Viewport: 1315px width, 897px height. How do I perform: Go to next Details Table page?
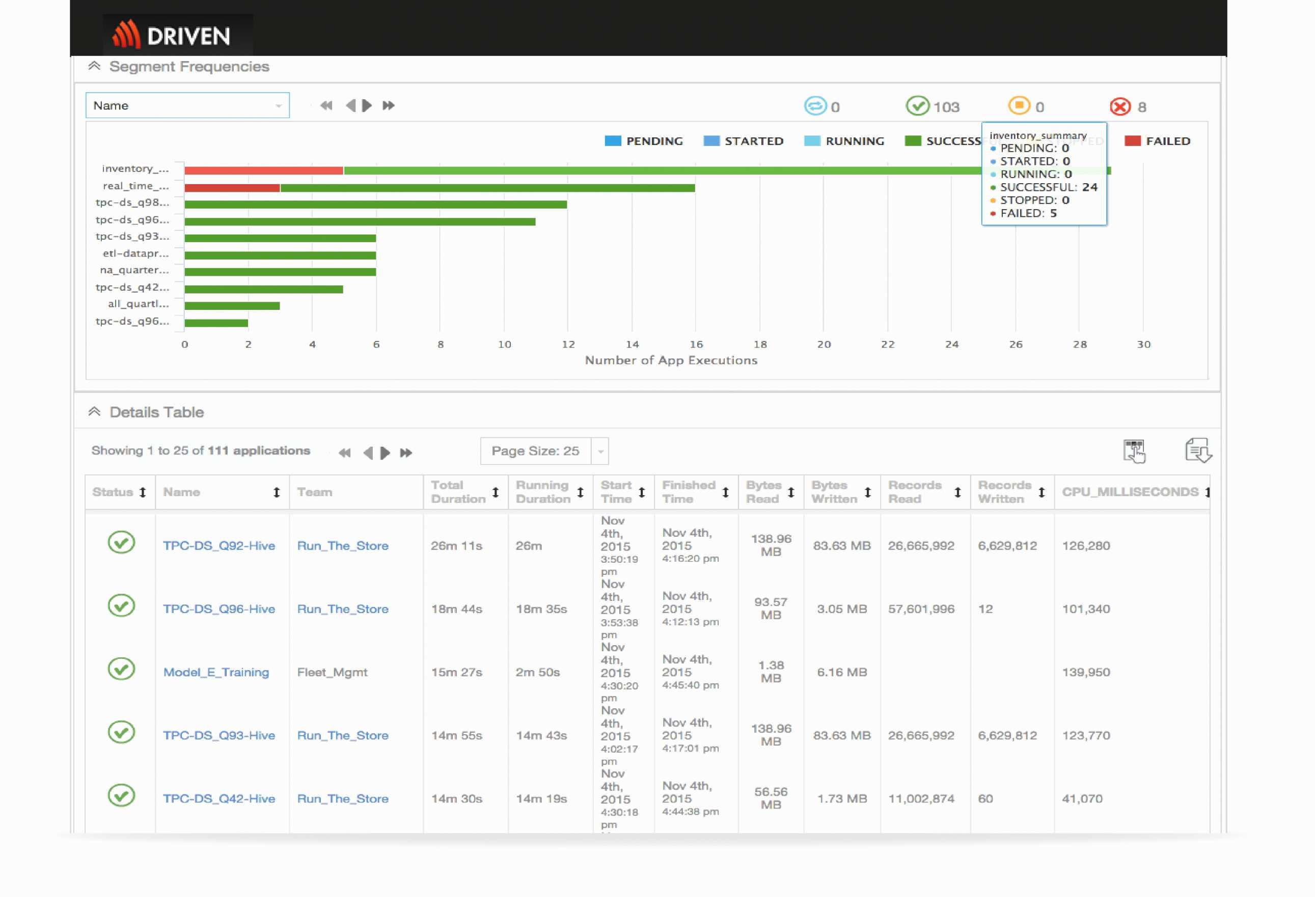386,453
